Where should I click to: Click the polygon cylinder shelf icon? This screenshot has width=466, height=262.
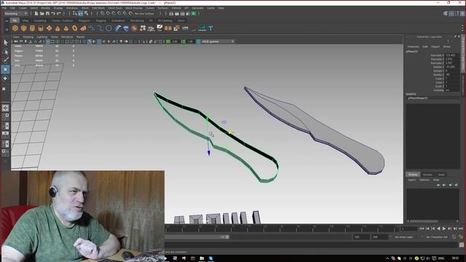(x=32, y=28)
